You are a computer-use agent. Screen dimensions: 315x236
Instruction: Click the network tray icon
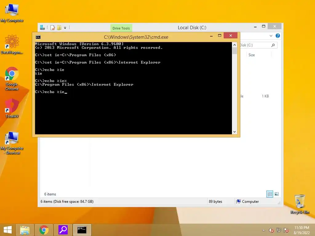coord(279,230)
